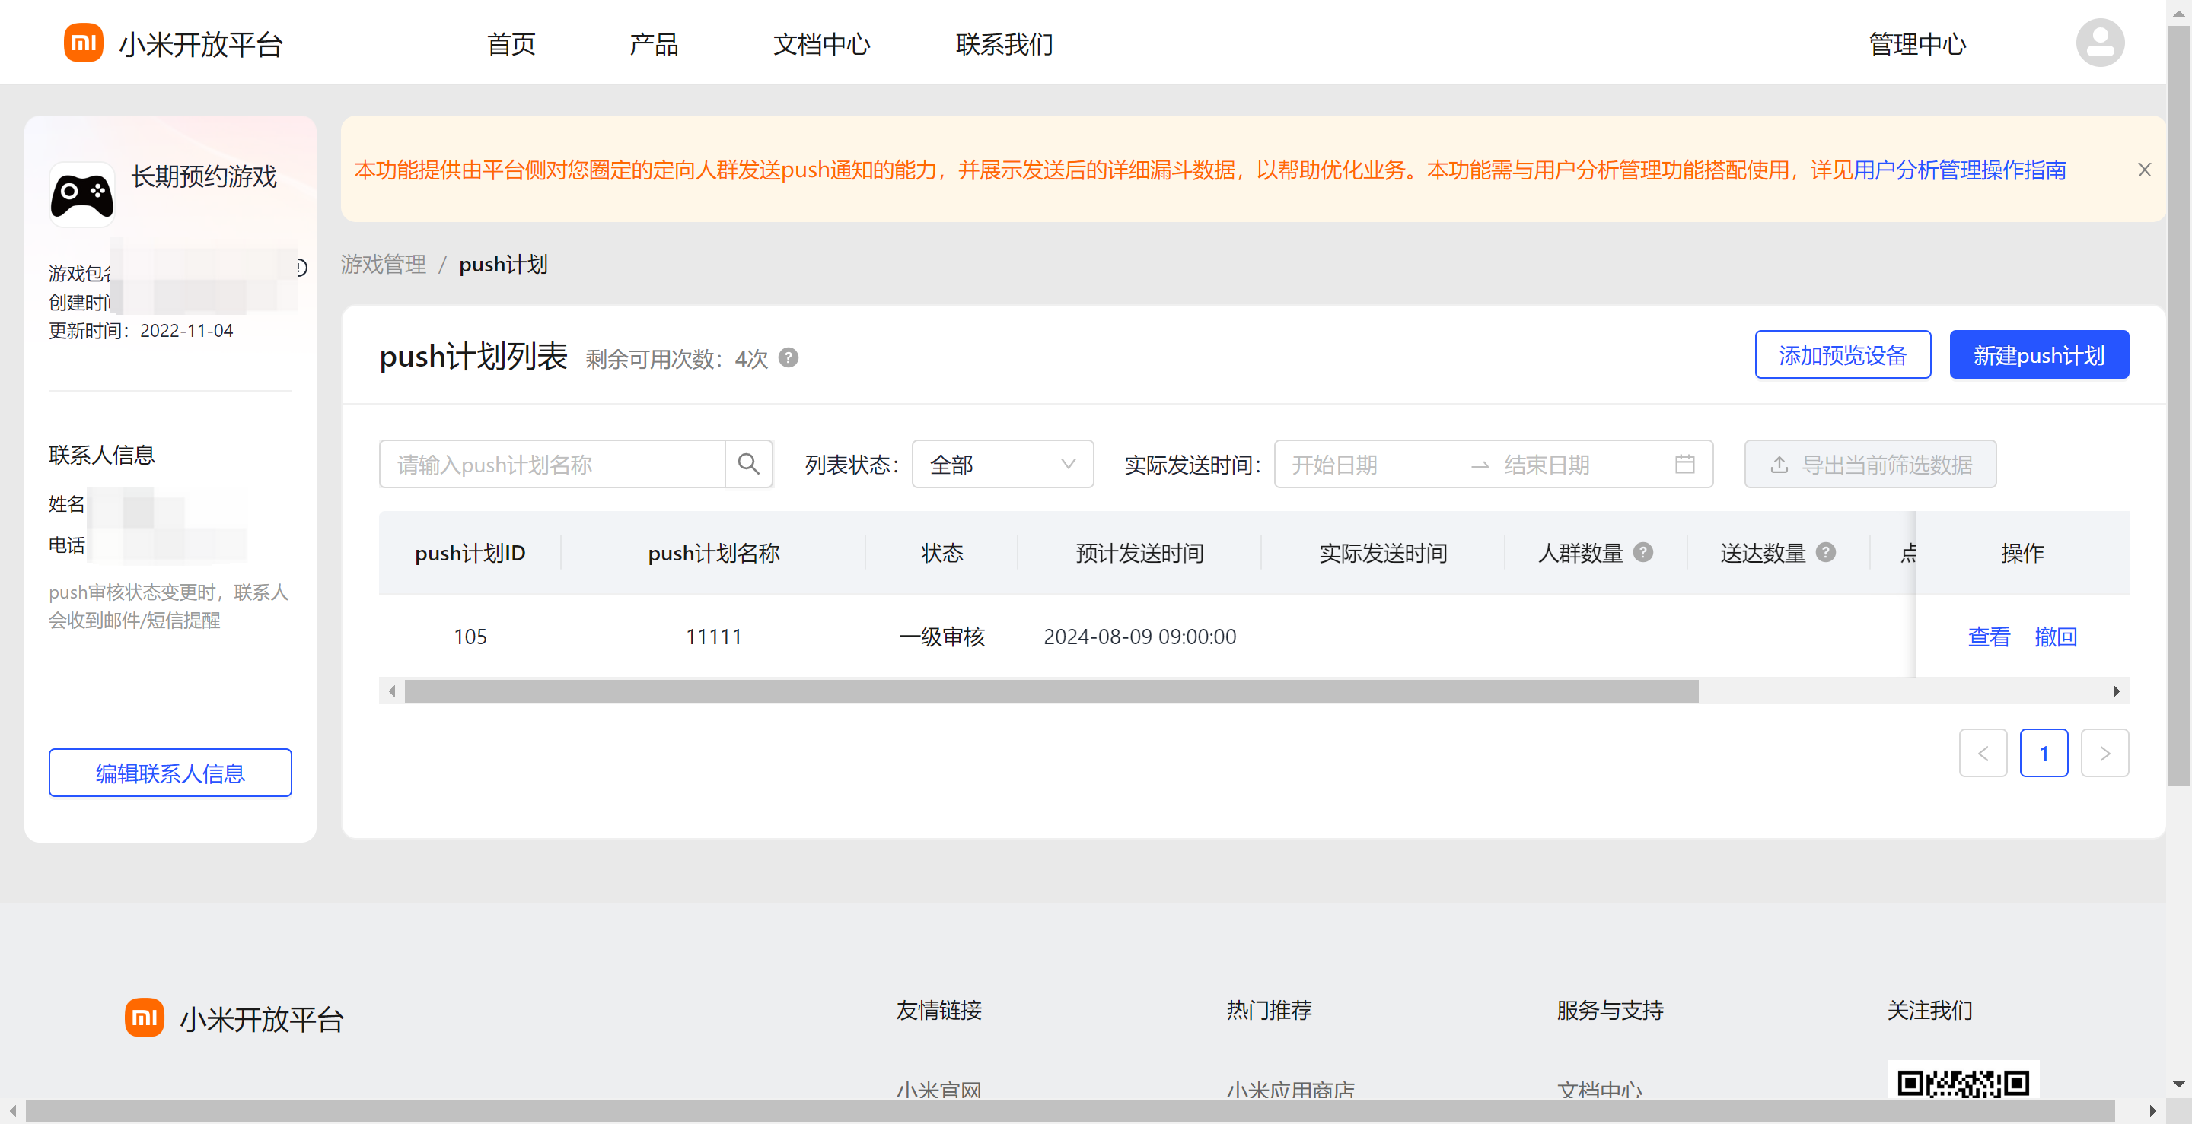The width and height of the screenshot is (2192, 1124).
Task: Click the 状态 column header
Action: 942,554
